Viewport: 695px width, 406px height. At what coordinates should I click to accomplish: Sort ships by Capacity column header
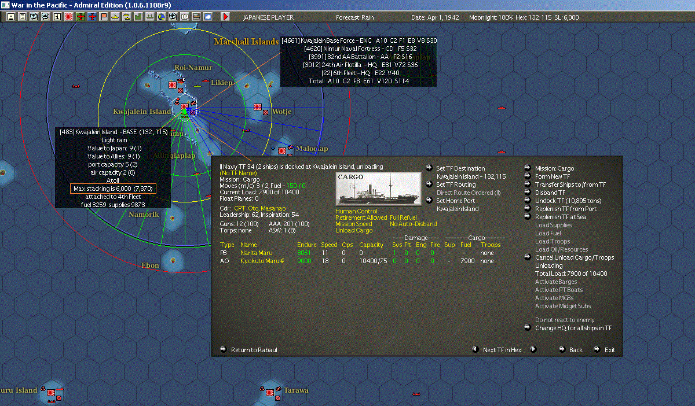[371, 245]
